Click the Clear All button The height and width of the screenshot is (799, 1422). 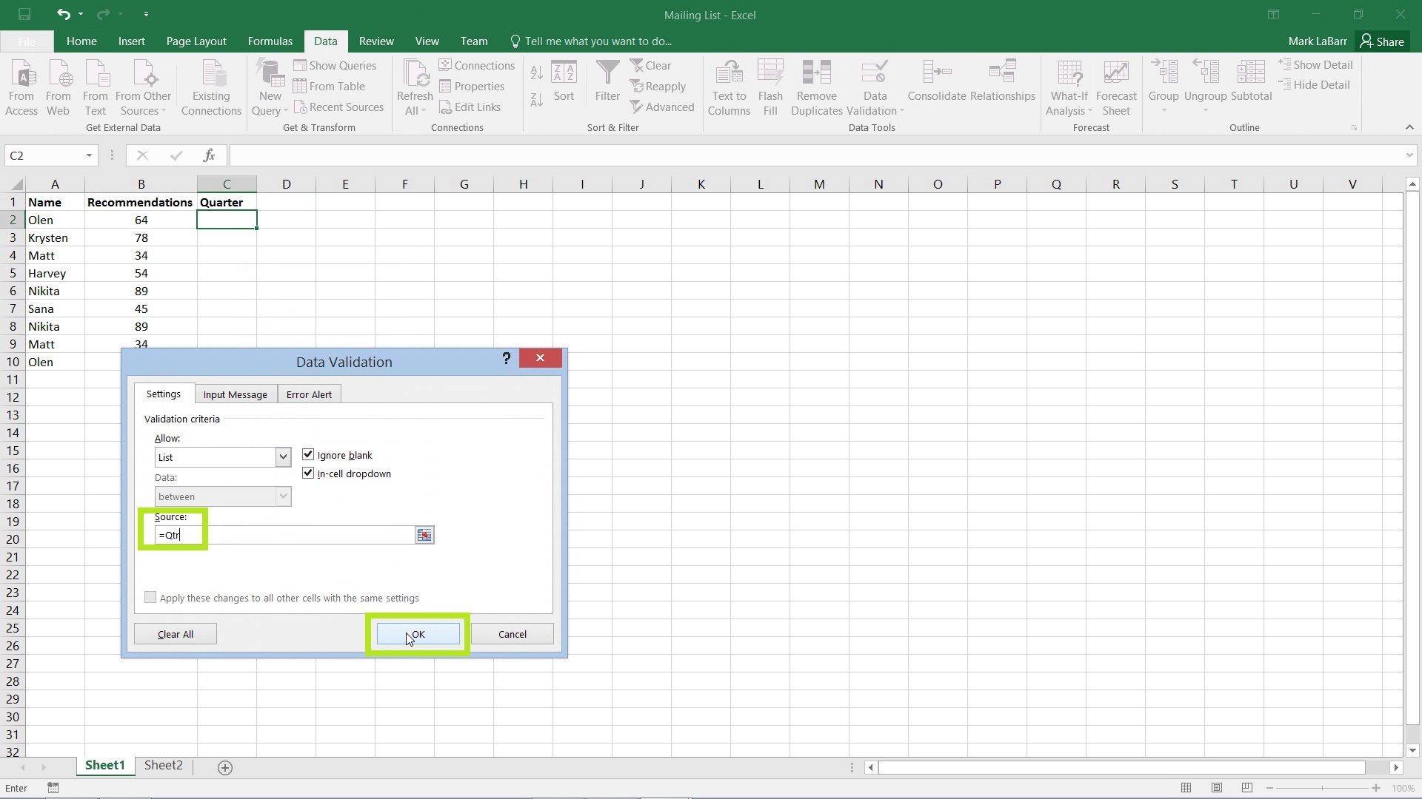click(x=175, y=633)
